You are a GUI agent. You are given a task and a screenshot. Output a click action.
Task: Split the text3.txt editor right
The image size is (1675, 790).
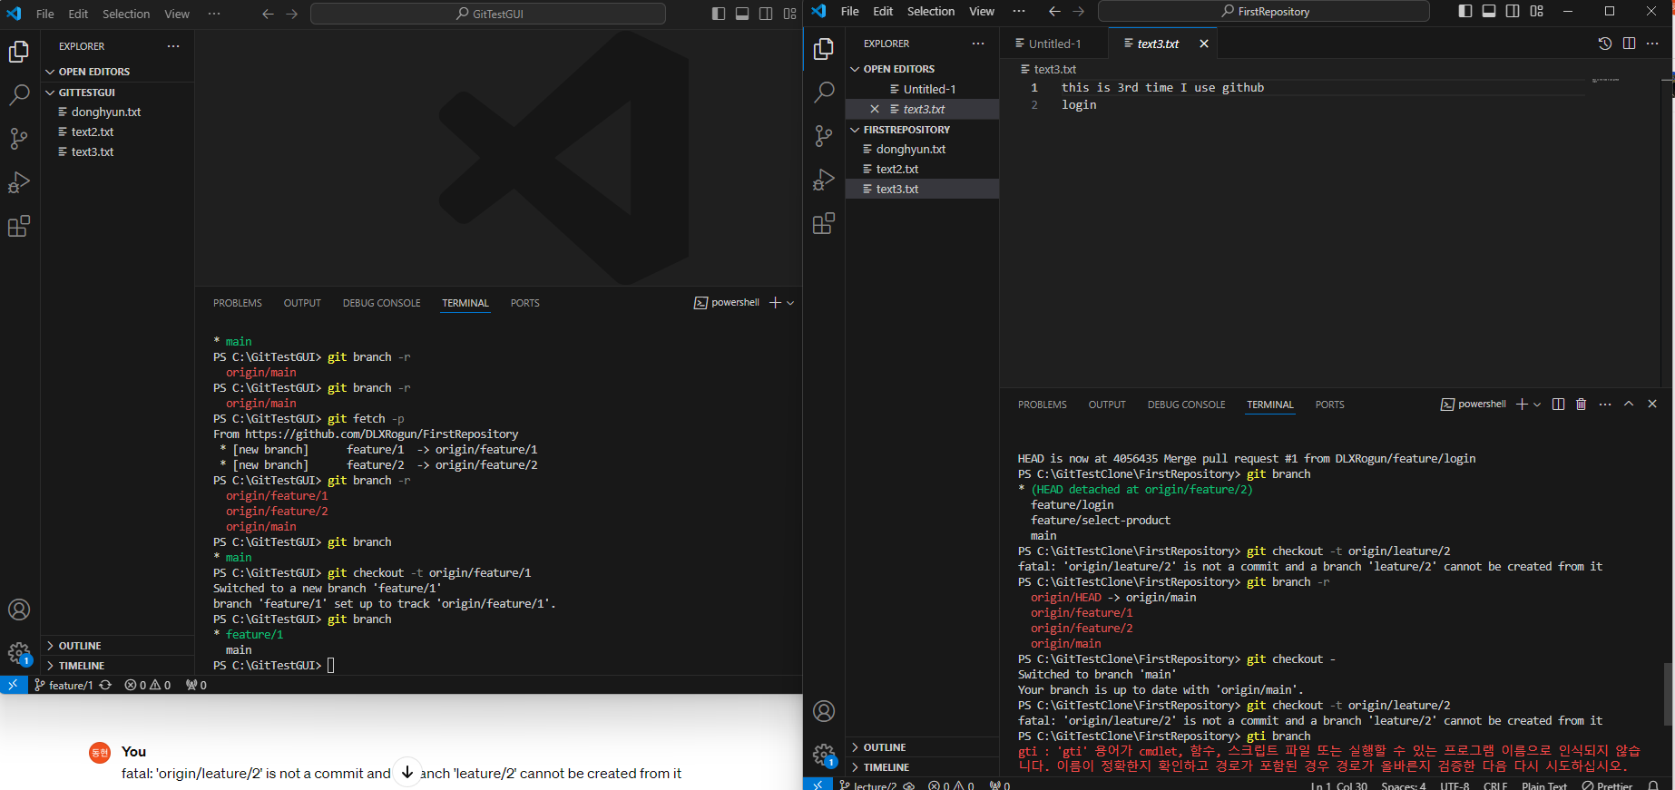(x=1629, y=44)
